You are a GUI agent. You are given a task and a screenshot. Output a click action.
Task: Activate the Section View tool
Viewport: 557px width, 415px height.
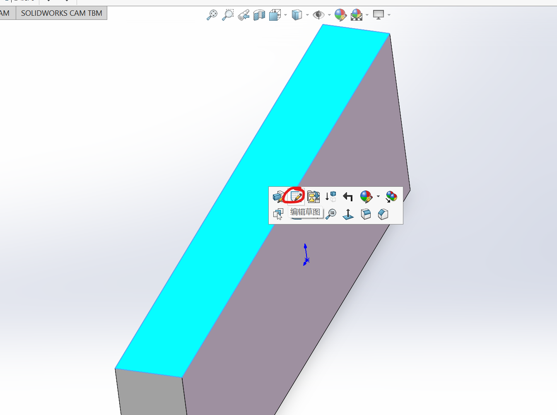tap(259, 15)
